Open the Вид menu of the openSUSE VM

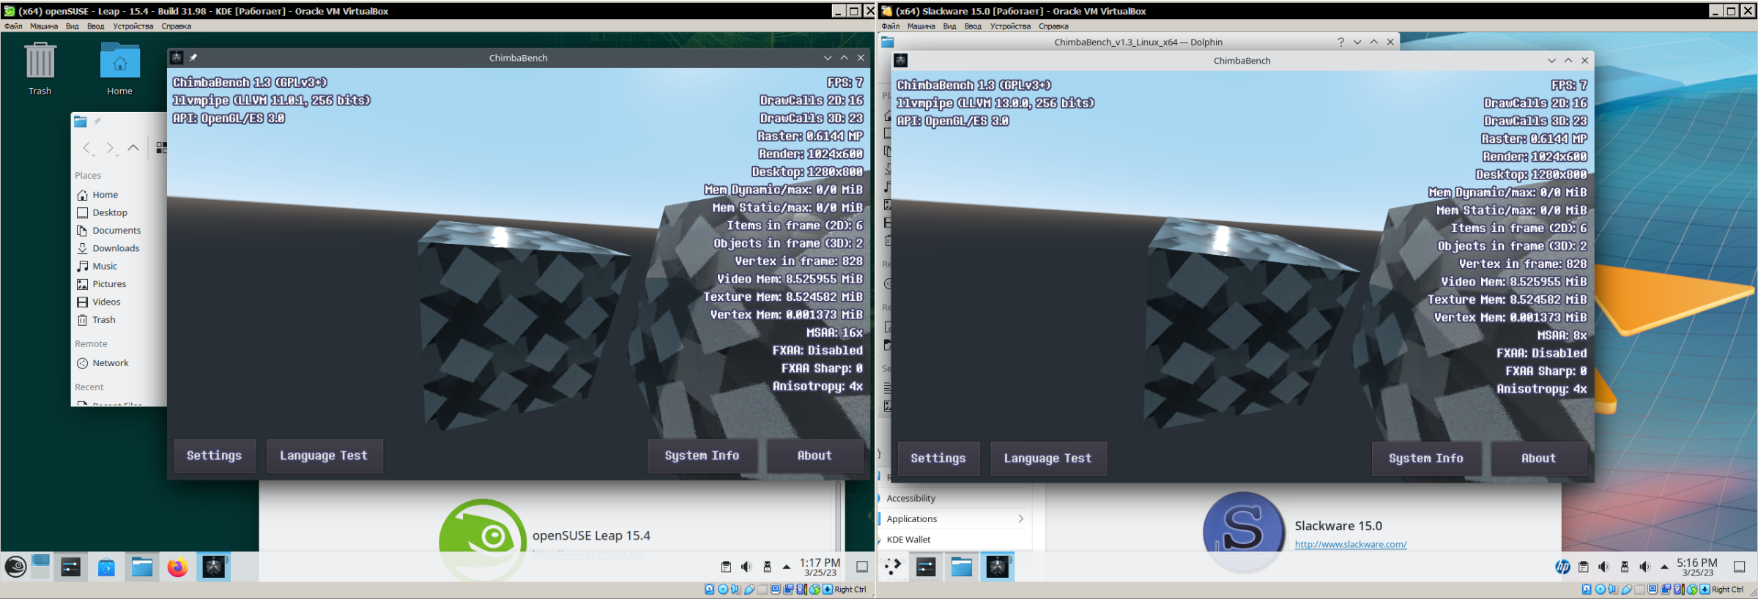point(72,26)
